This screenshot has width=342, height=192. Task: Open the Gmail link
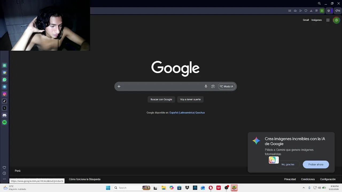tap(306, 20)
